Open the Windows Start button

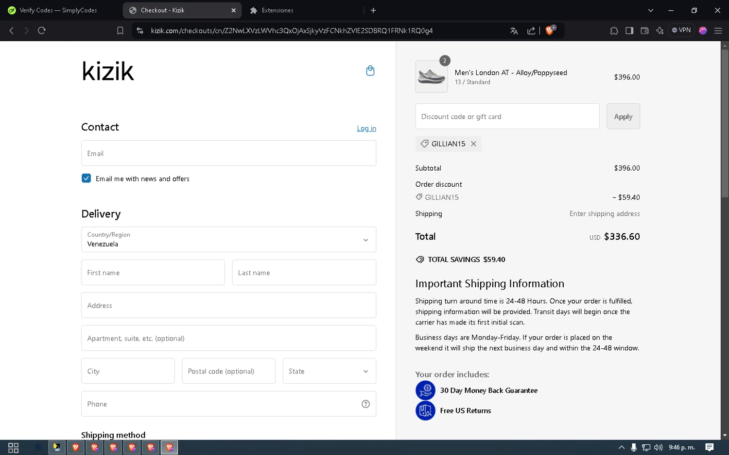14,448
